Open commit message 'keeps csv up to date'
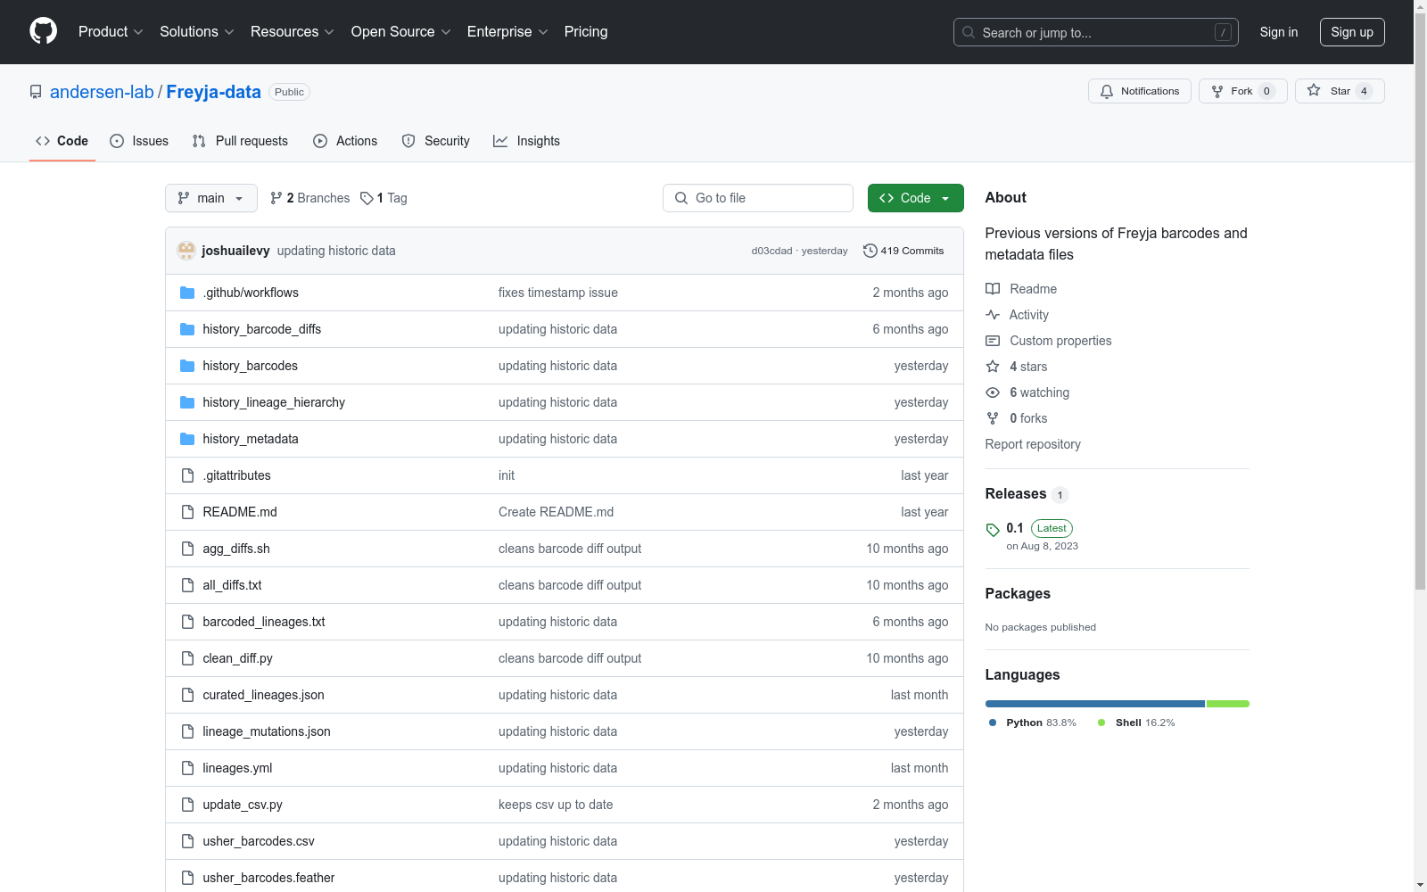This screenshot has height=892, width=1427. (x=556, y=805)
